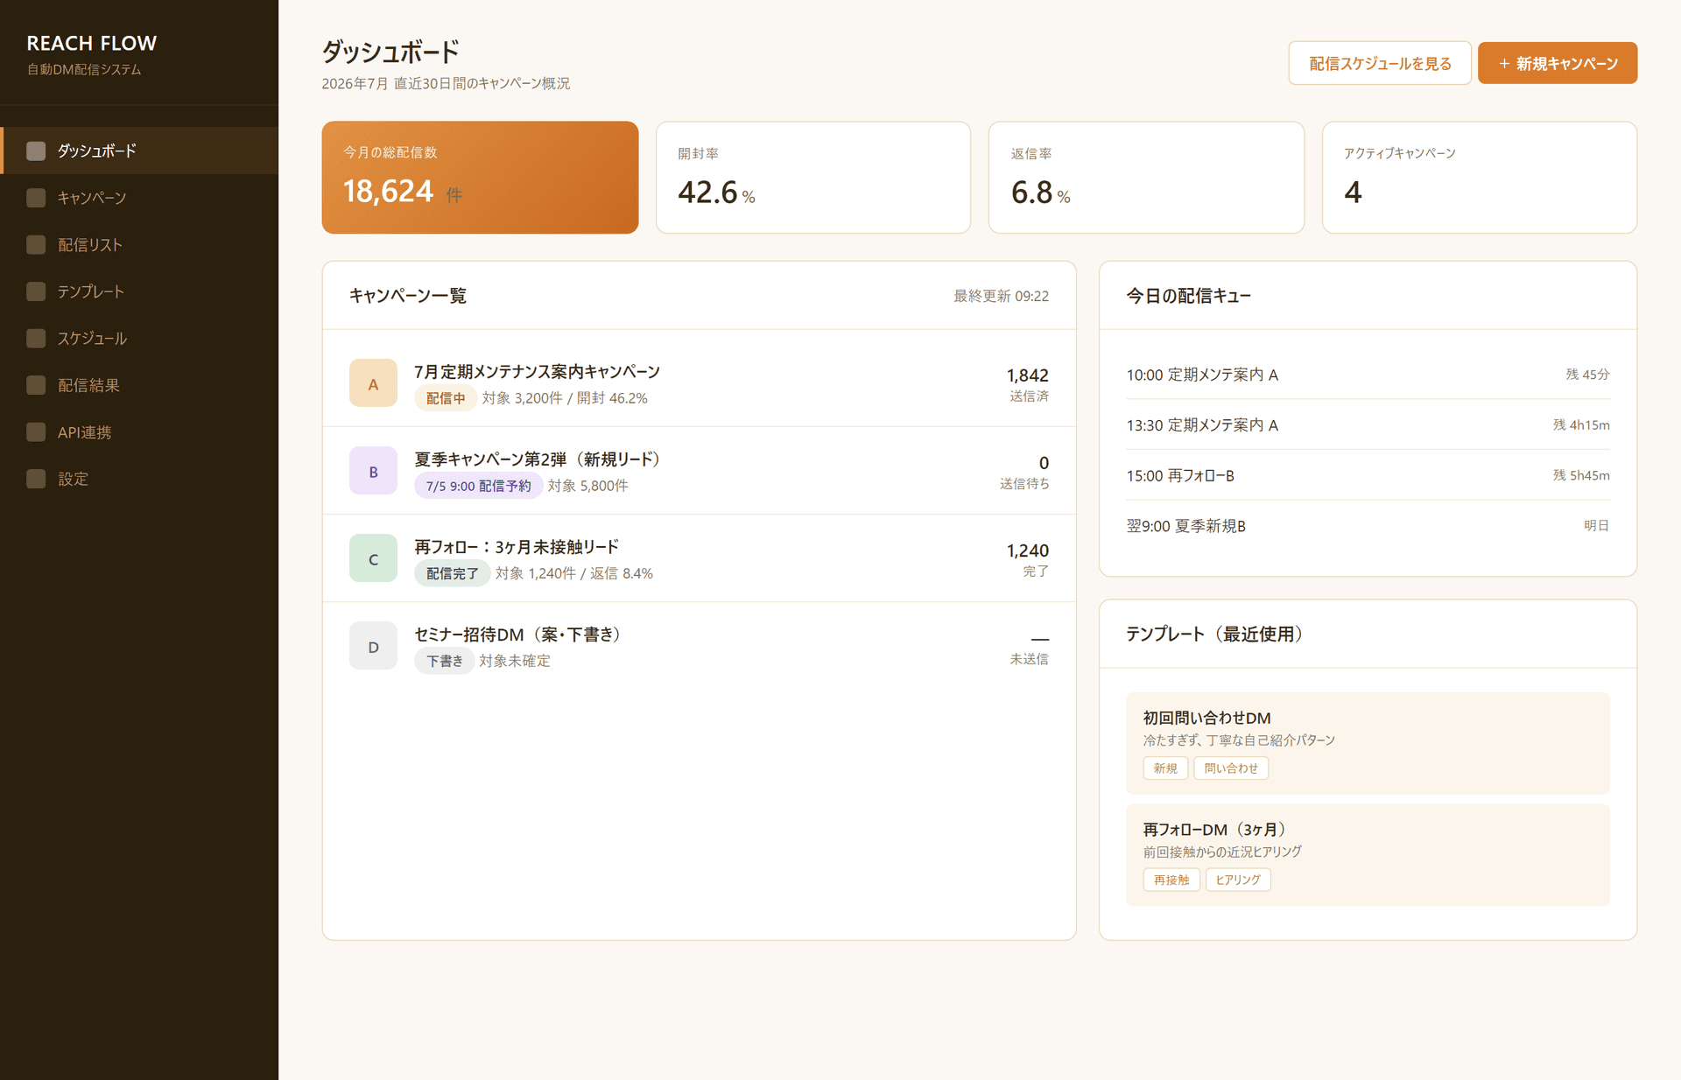Click the 下書き status badge
The width and height of the screenshot is (1681, 1080).
click(445, 661)
